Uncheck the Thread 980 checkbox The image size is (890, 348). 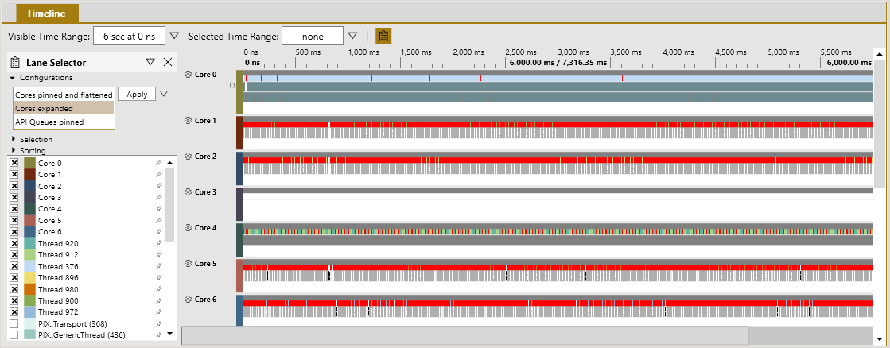(14, 289)
